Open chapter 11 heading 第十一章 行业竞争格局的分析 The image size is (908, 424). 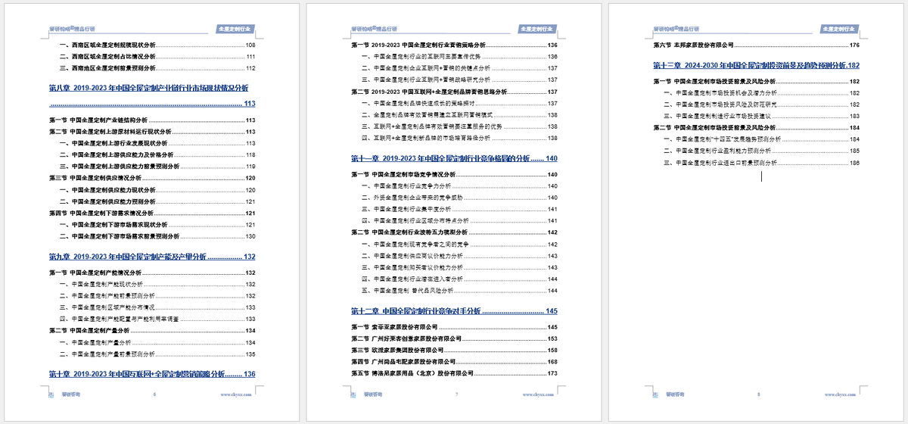pos(455,158)
